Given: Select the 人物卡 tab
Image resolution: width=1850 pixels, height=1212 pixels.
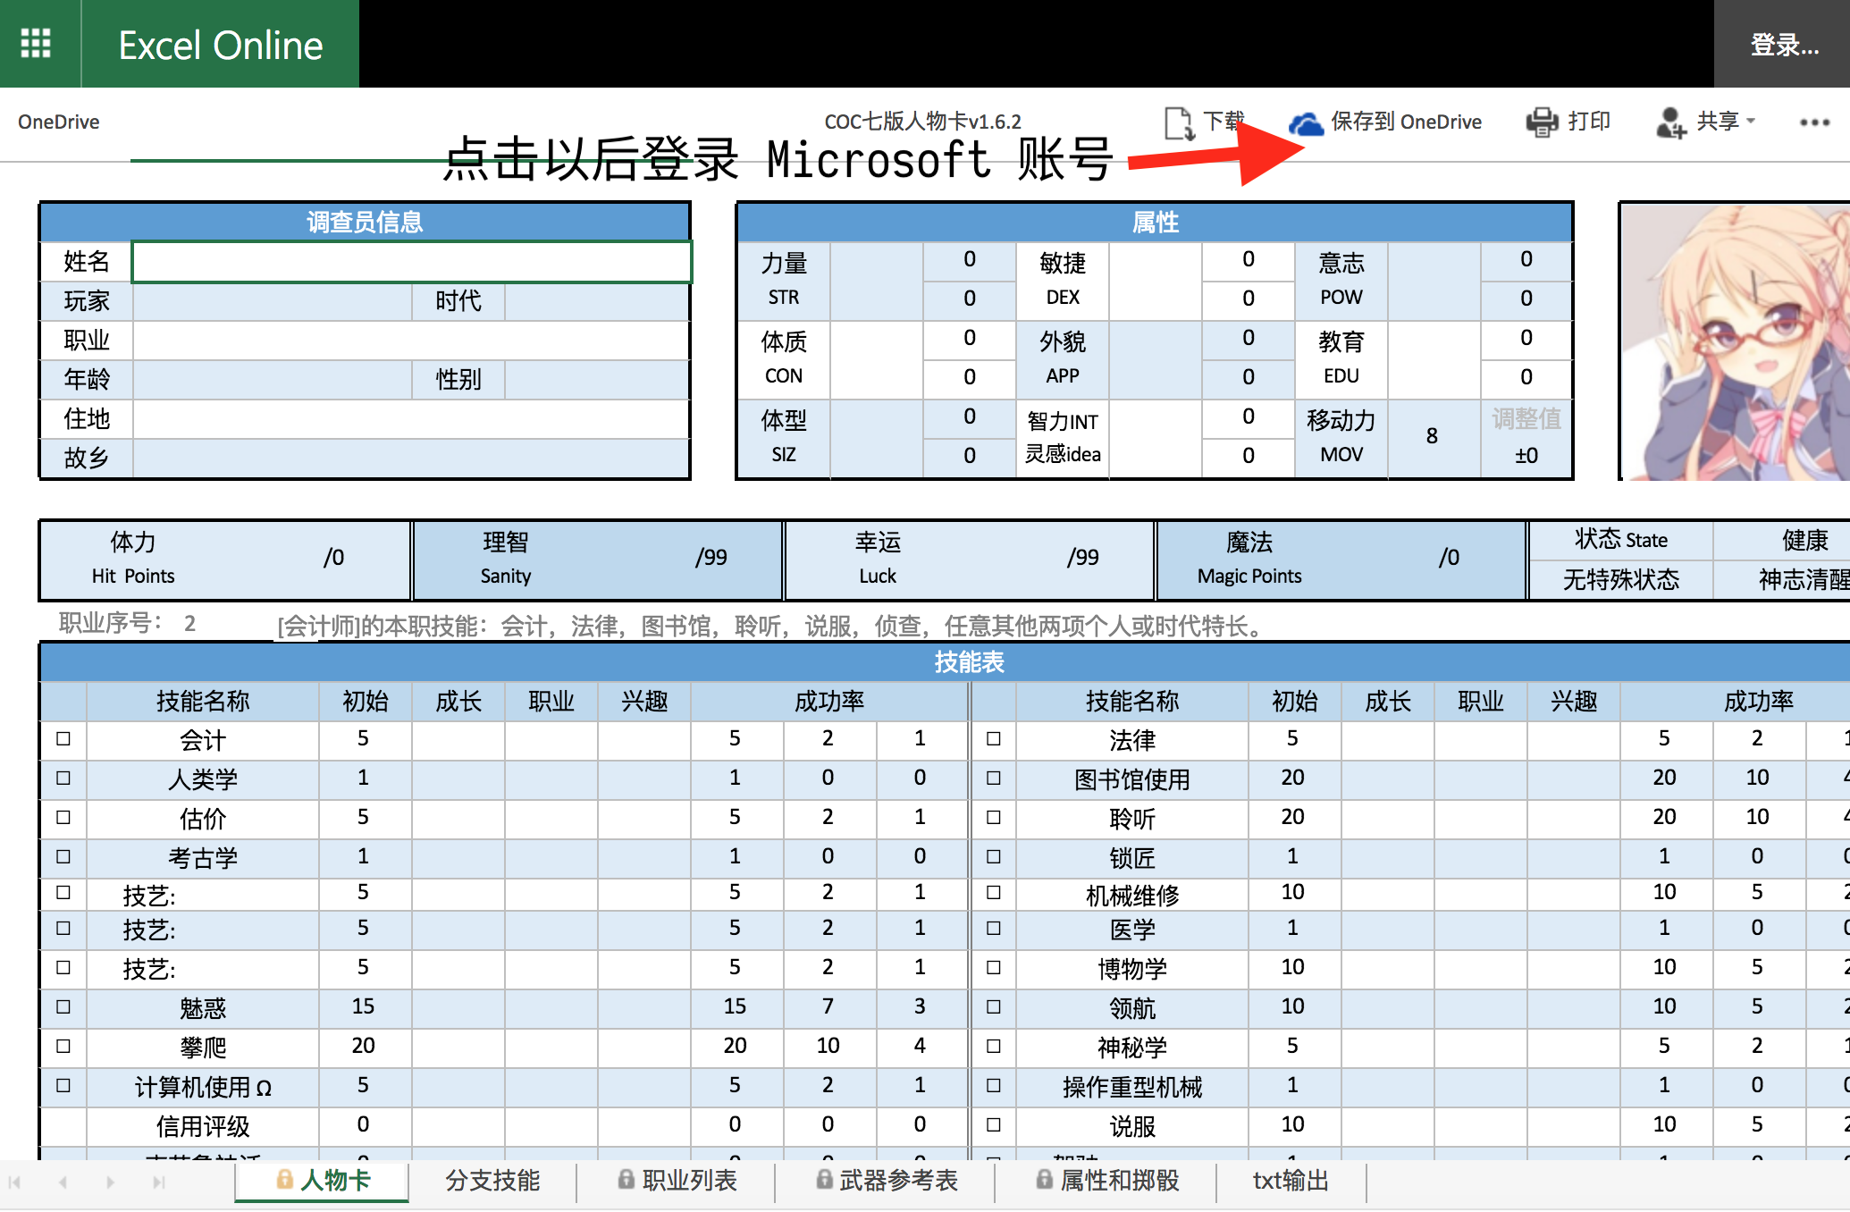Looking at the screenshot, I should point(327,1183).
